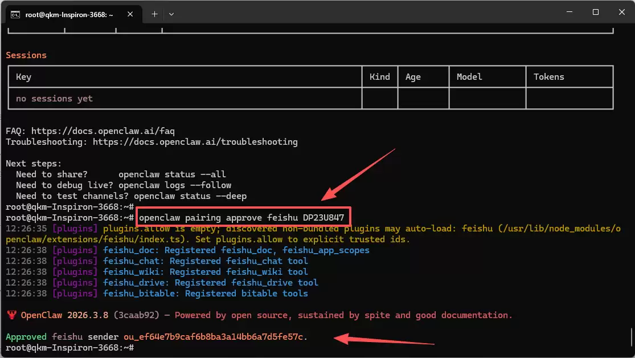
Task: Click the terminal vertical scrollbar thumb
Action: pyautogui.click(x=632, y=337)
